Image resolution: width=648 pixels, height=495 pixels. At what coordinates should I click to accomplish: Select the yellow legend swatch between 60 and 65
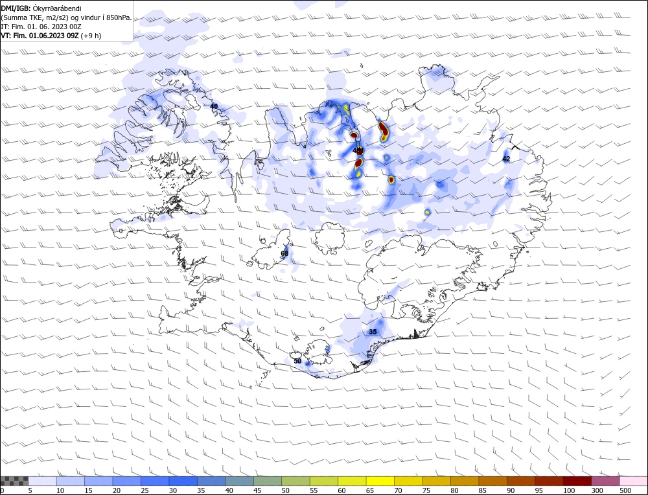352,481
